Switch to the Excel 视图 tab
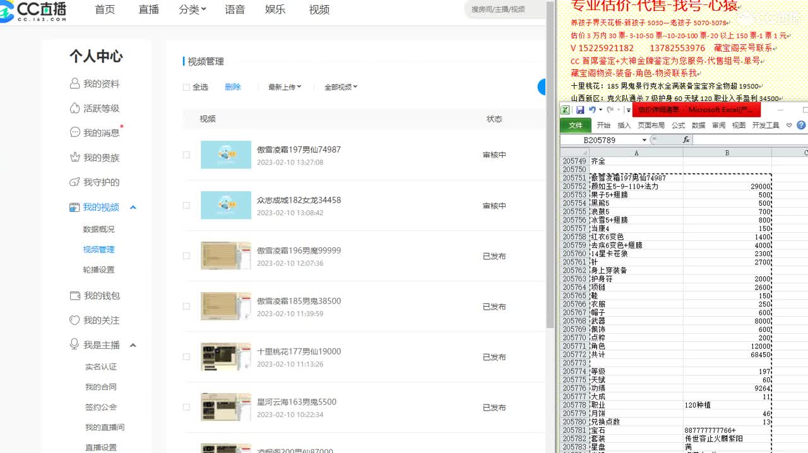Image resolution: width=808 pixels, height=453 pixels. (739, 126)
